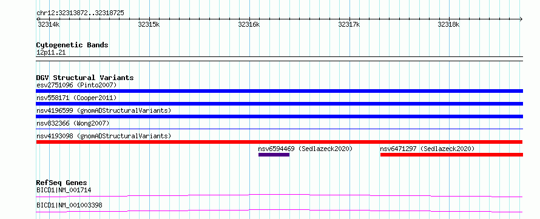540x219 pixels.
Task: Open the nsv4193098 gnomAD variant label
Action: tap(104, 136)
